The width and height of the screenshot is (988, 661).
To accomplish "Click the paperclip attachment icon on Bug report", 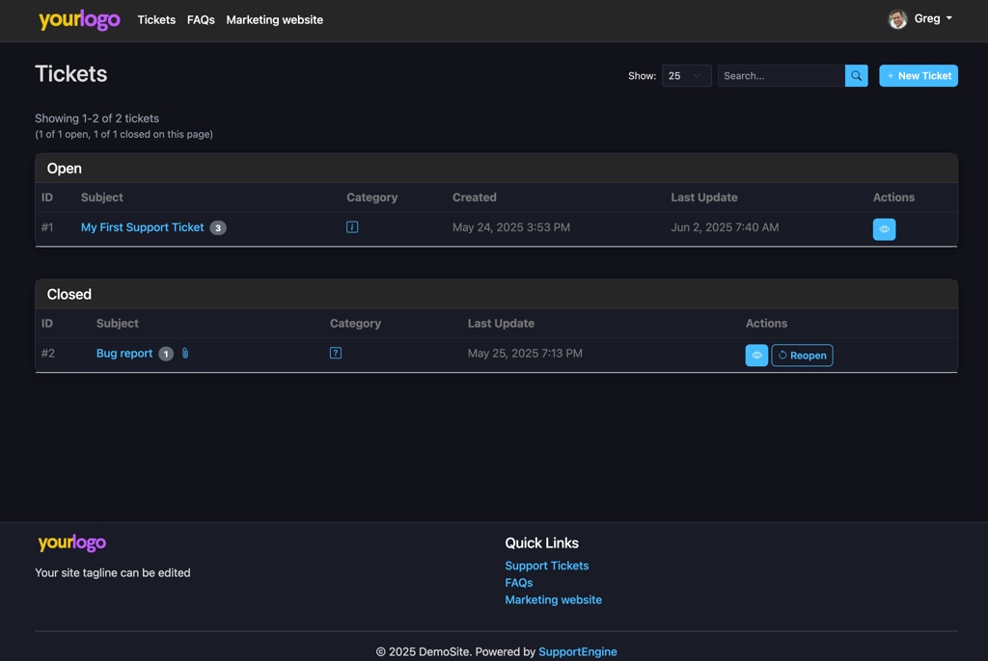I will (184, 353).
